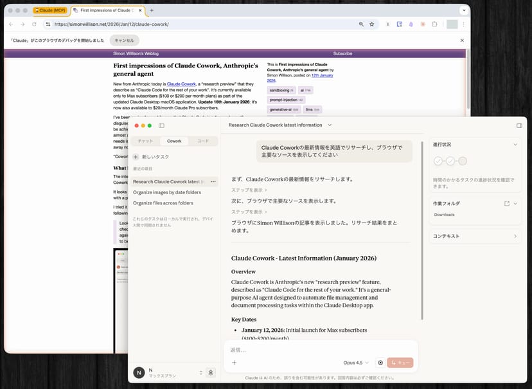Open the Opus 4.5 model dropdown
The width and height of the screenshot is (532, 389).
[356, 363]
